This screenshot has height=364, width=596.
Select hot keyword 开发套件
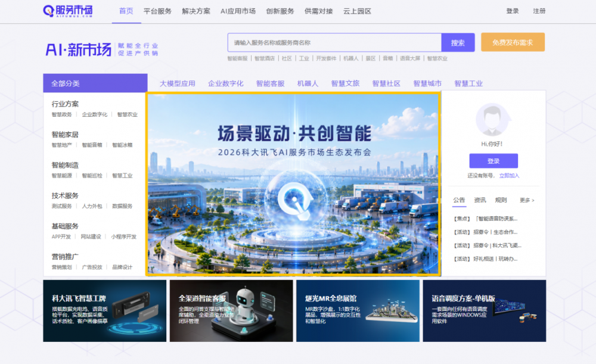326,58
